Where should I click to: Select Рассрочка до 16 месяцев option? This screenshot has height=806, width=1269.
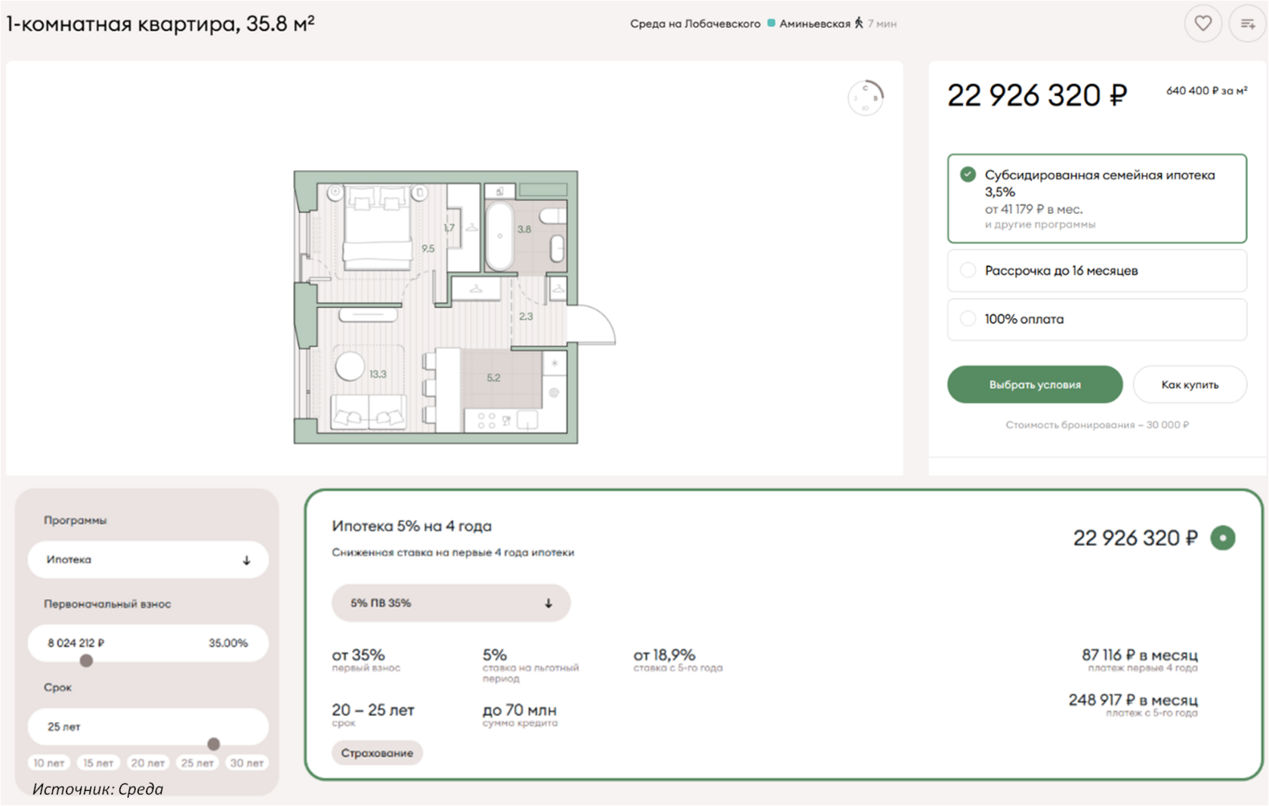[1097, 270]
